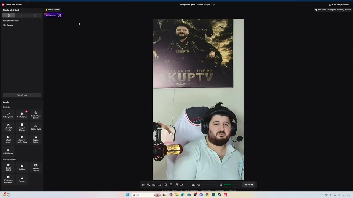
Task: Select landscape layout mode
Action: tap(22, 15)
